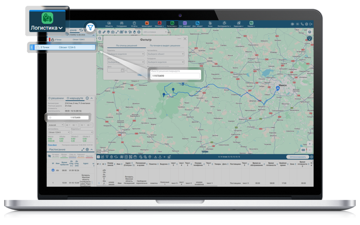Toggle the collapse checkbox in orders toolbar
360x225 pixels.
point(98,157)
